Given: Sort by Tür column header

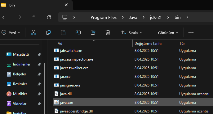Looking at the screenshot, I should (182, 44).
